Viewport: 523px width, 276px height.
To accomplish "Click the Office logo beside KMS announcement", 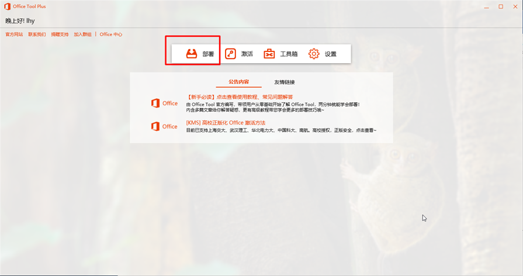I will click(155, 126).
